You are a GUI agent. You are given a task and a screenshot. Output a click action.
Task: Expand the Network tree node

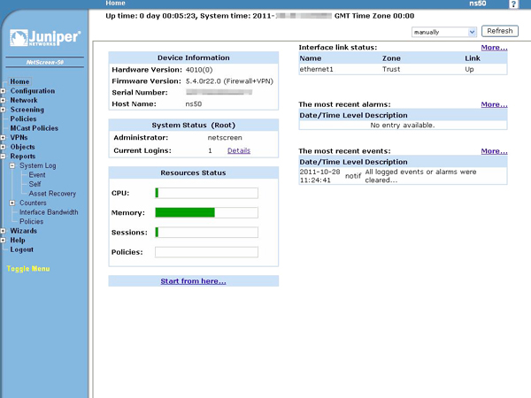3,101
